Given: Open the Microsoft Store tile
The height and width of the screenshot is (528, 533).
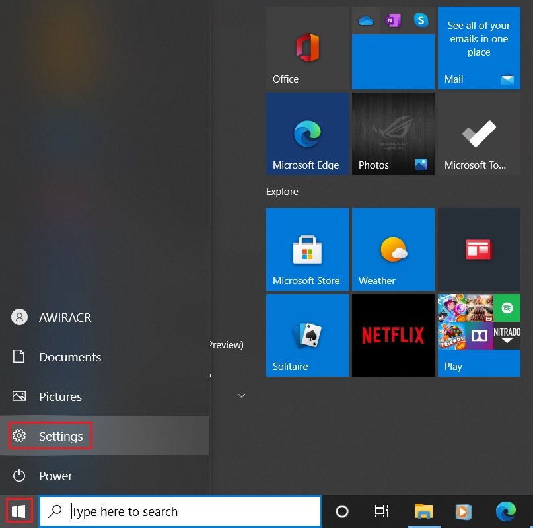Looking at the screenshot, I should [307, 249].
